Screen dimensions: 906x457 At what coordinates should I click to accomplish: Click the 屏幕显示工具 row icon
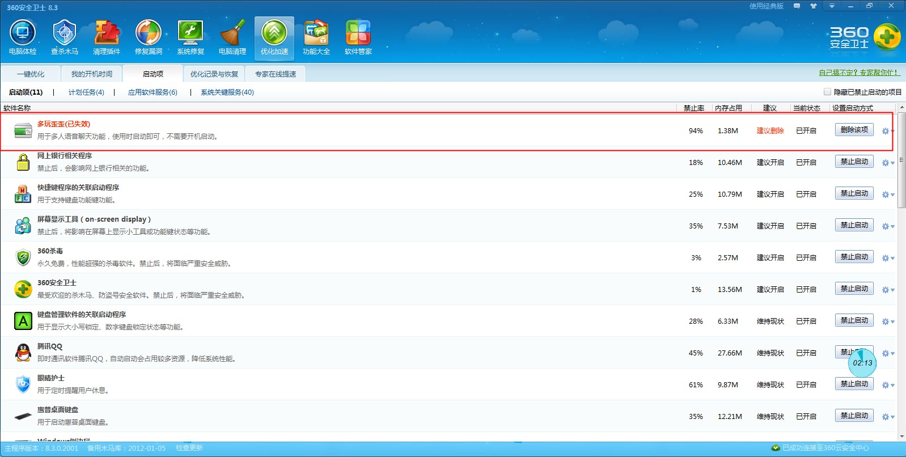(x=23, y=226)
